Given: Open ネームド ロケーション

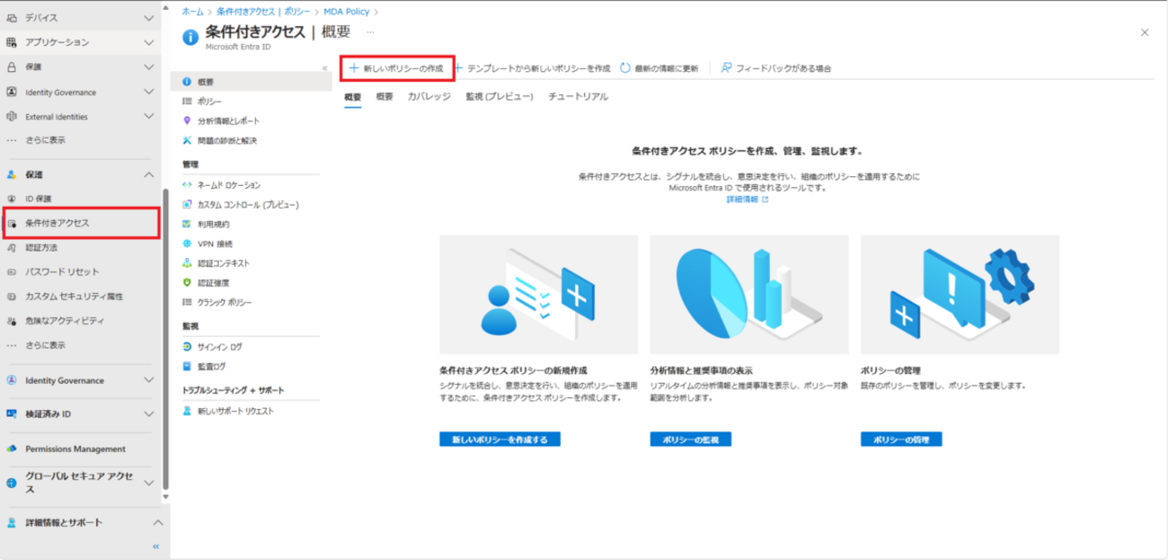Looking at the screenshot, I should 228,185.
